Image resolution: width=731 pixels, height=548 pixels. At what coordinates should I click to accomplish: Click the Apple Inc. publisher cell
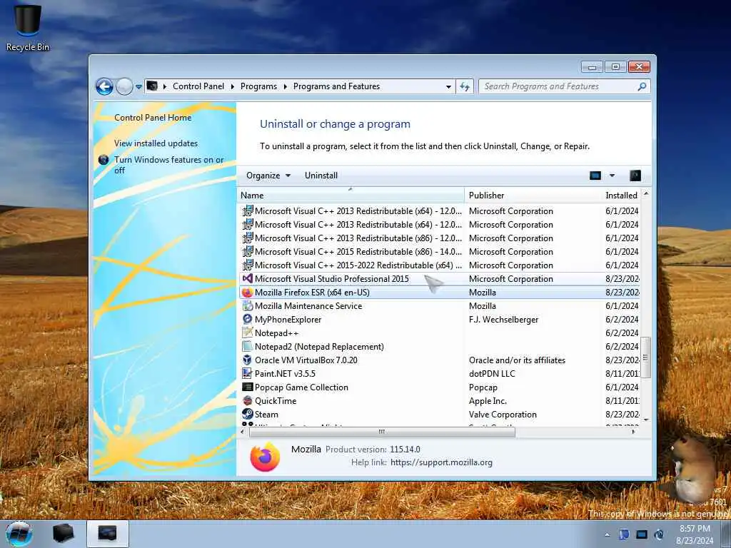click(488, 401)
